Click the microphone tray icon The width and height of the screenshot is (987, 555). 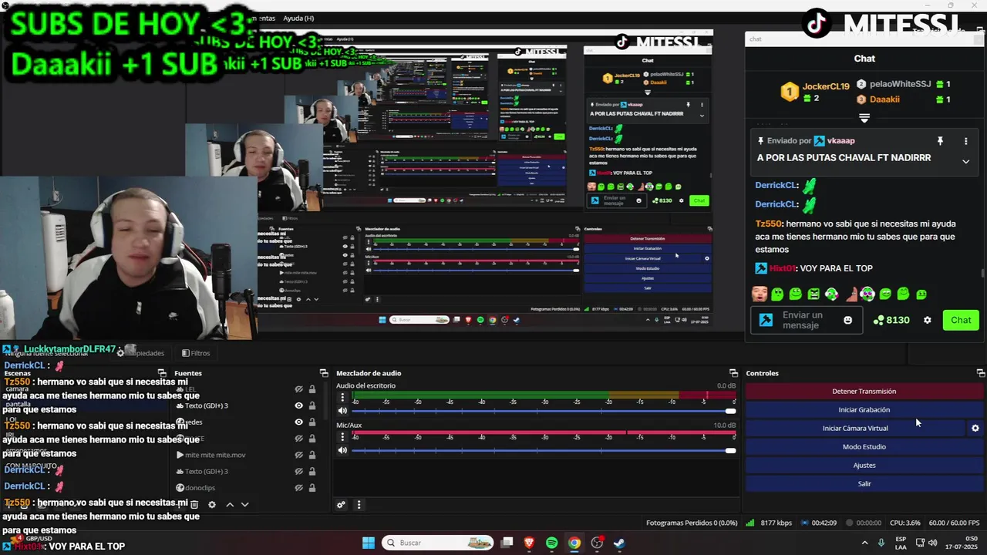[x=881, y=543]
